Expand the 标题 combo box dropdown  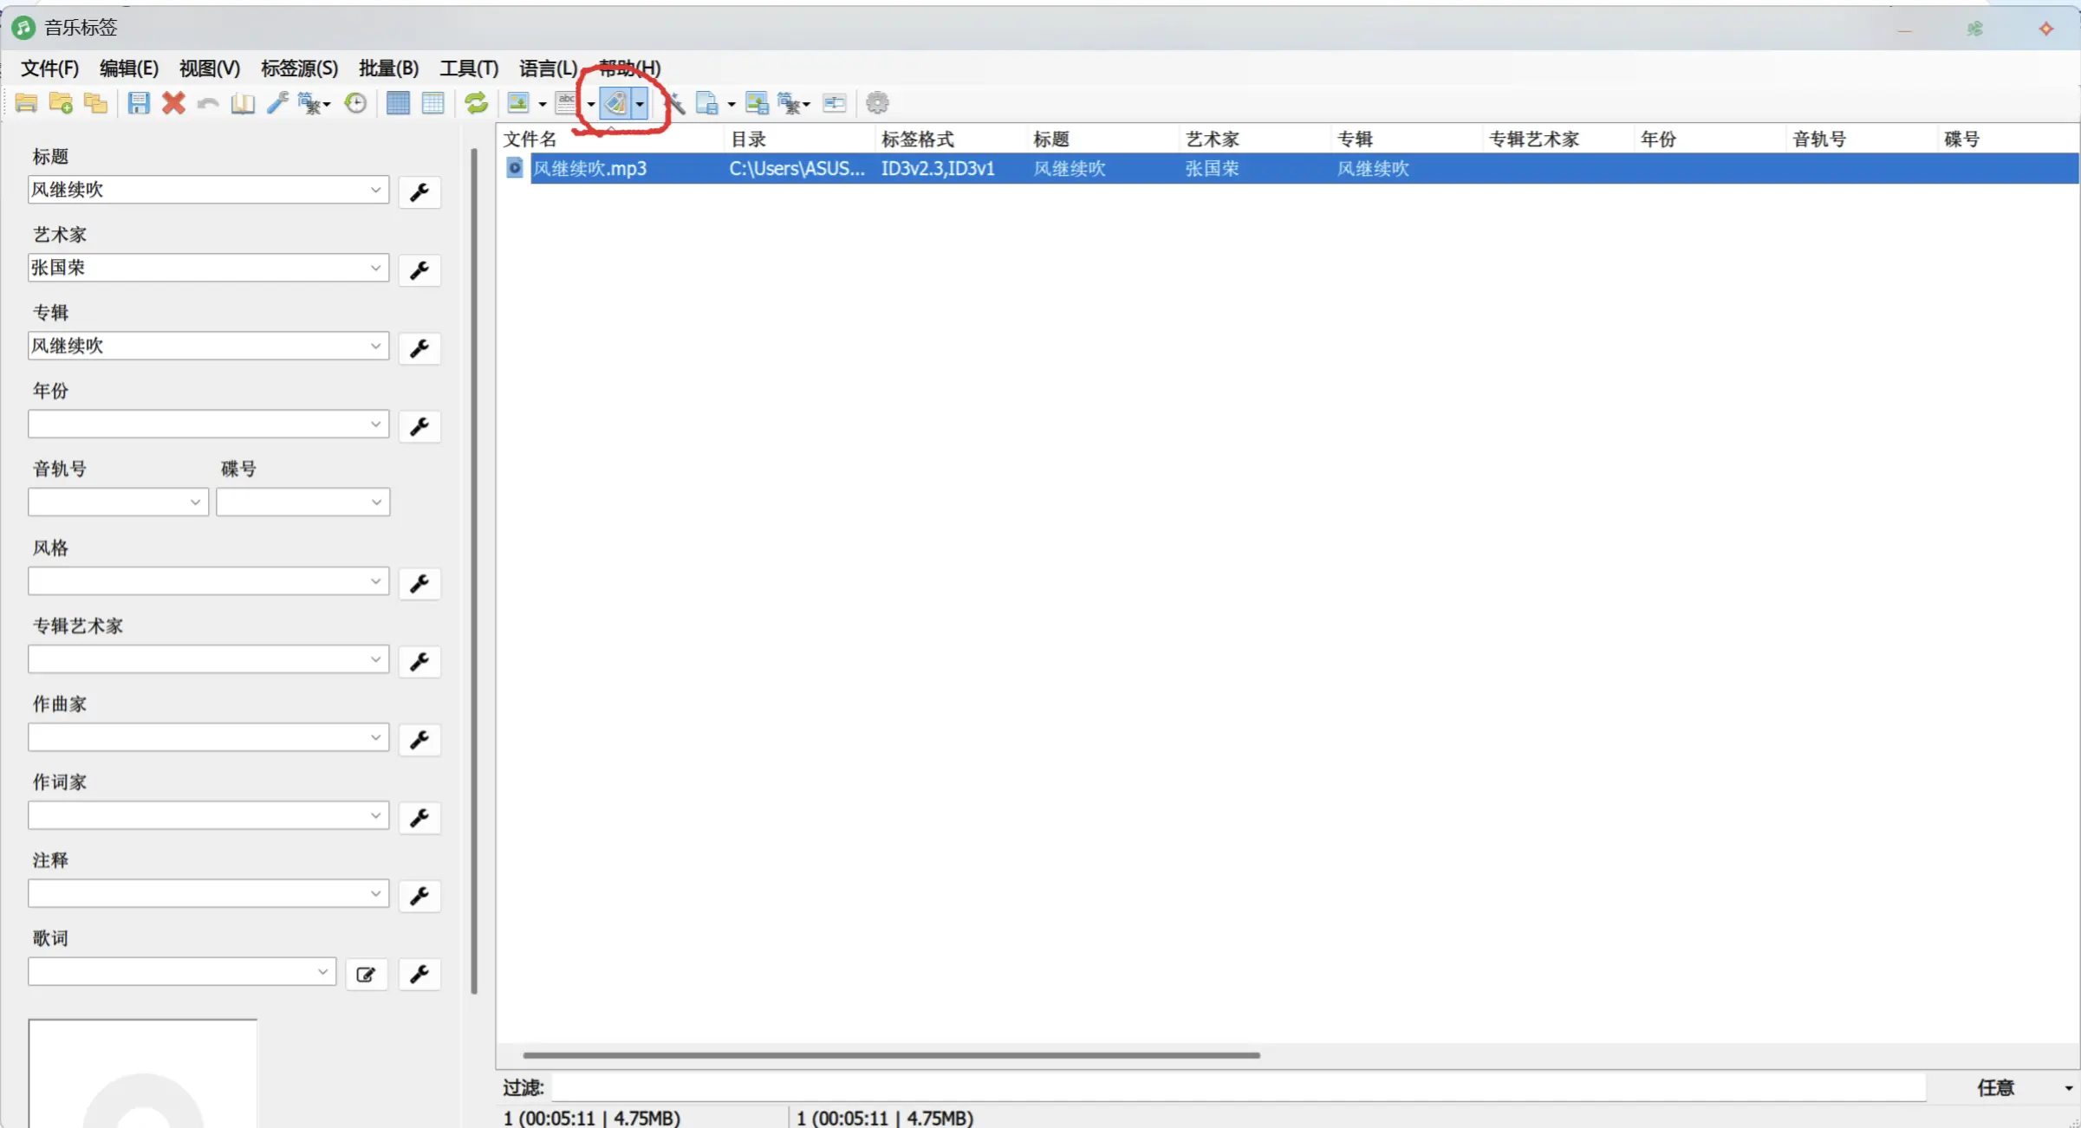click(375, 190)
